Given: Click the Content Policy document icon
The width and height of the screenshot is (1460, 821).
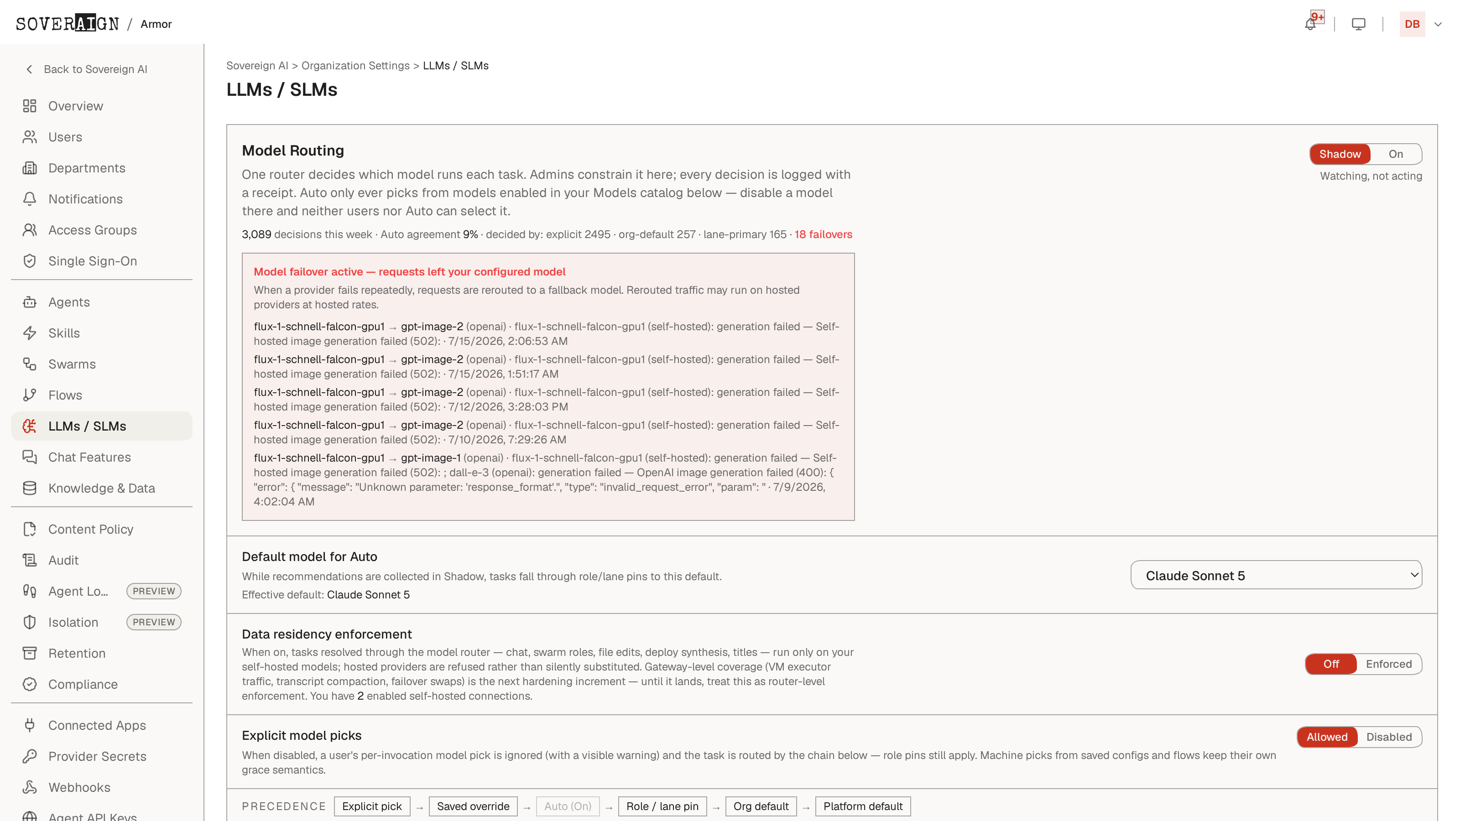Looking at the screenshot, I should tap(30, 529).
